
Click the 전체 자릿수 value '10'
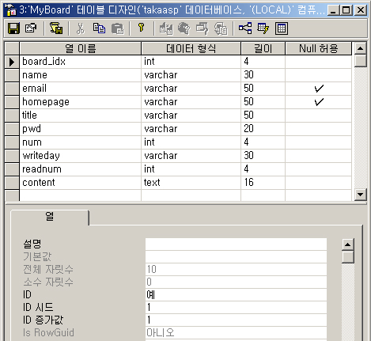236,269
